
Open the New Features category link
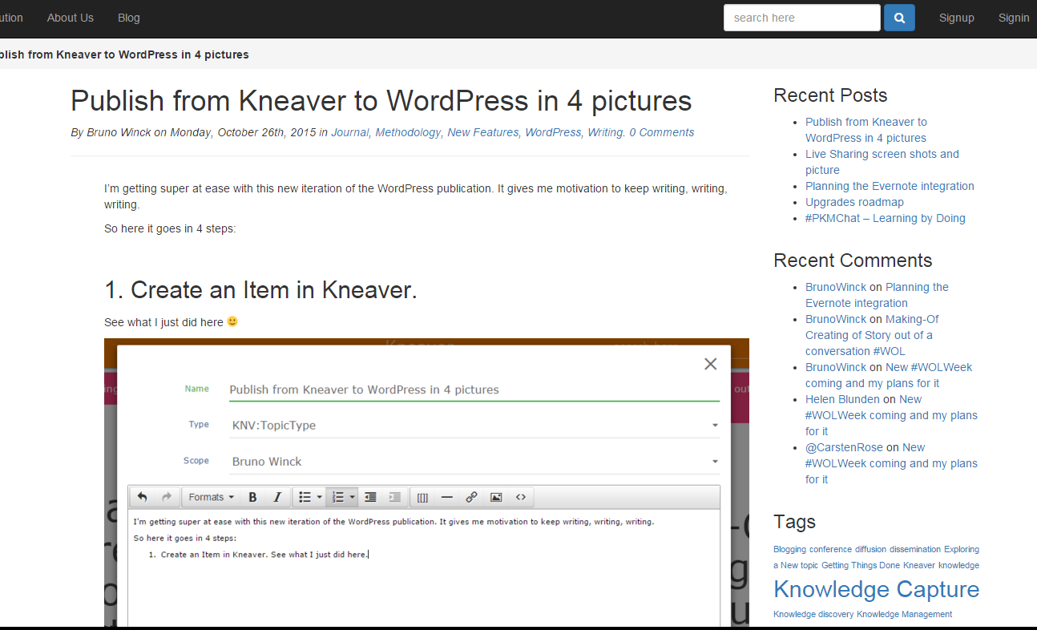pos(482,132)
